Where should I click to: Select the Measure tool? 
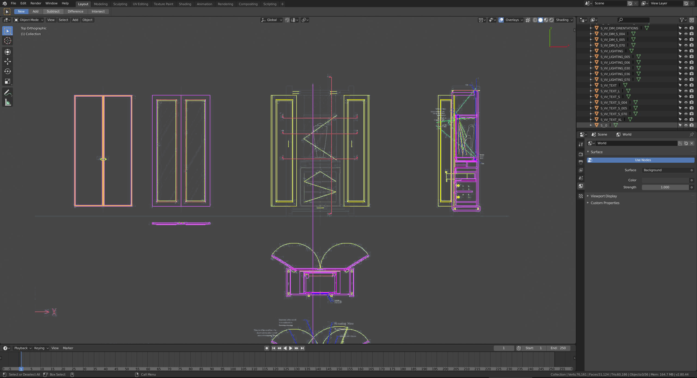[x=7, y=103]
